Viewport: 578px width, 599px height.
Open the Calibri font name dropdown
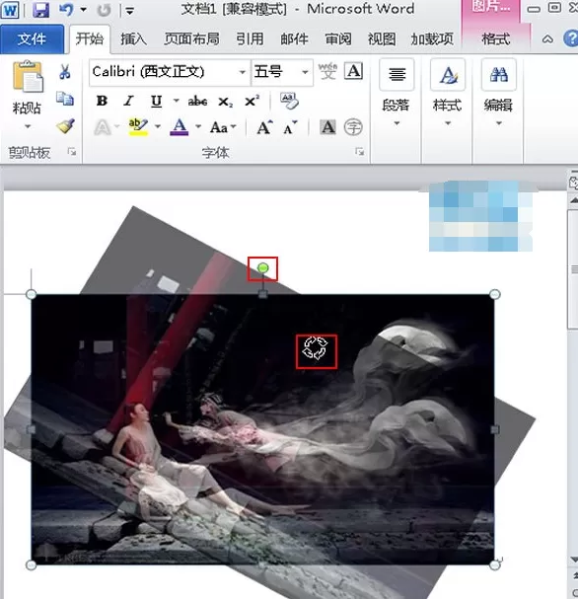[242, 72]
